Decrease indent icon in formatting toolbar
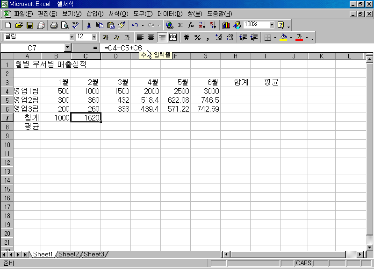The image size is (374, 269). (x=243, y=37)
